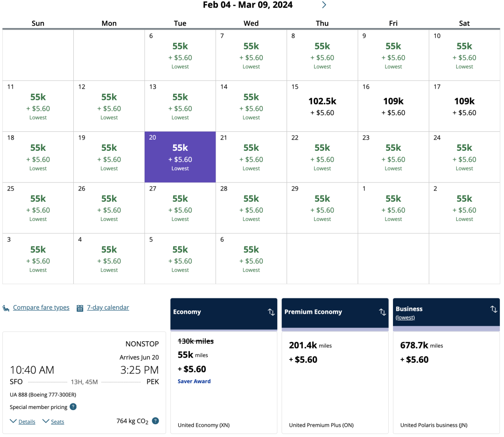The height and width of the screenshot is (437, 504).
Task: Open CO2 emissions info icon
Action: [x=155, y=421]
